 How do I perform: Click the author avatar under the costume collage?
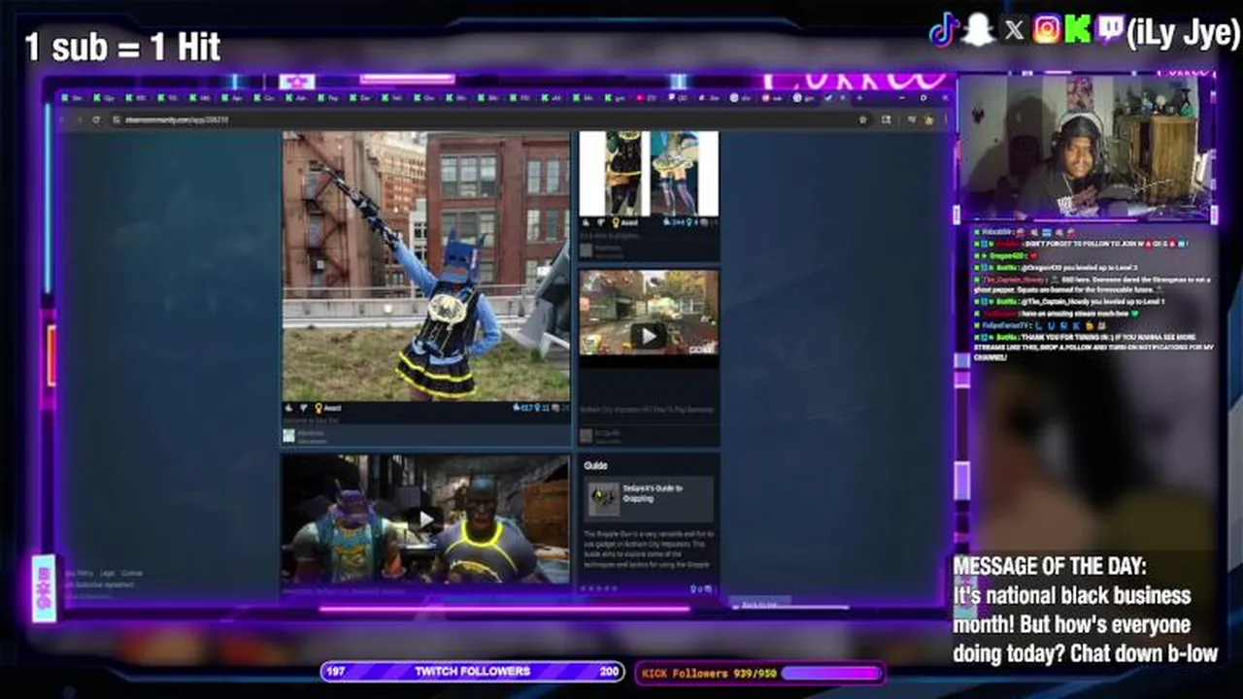[587, 250]
